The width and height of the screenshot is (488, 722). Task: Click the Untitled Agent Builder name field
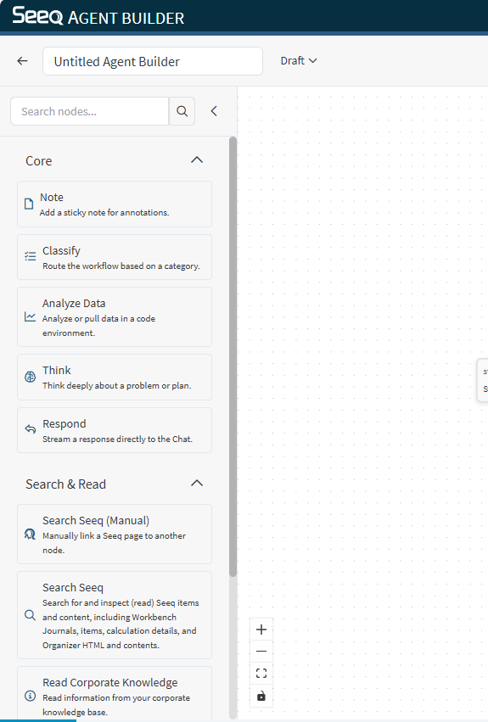point(153,61)
